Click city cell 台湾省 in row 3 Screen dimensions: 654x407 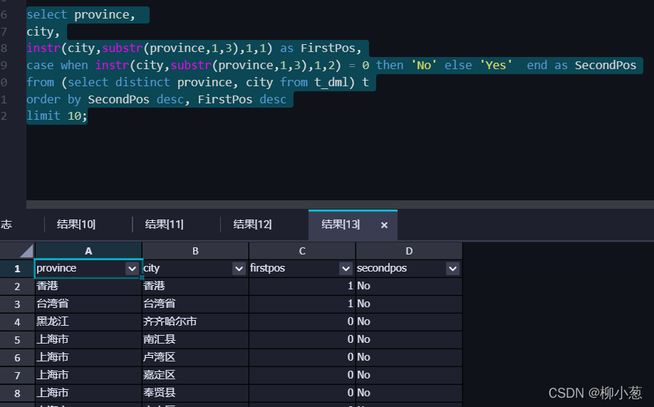(195, 304)
